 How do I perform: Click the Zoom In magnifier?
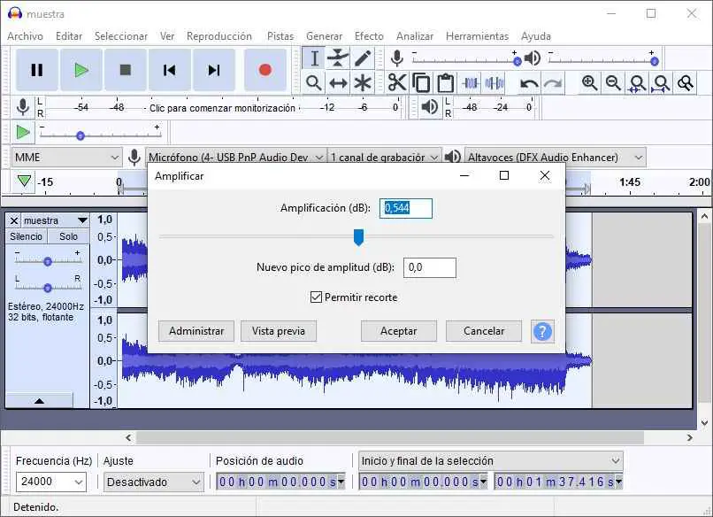(589, 83)
